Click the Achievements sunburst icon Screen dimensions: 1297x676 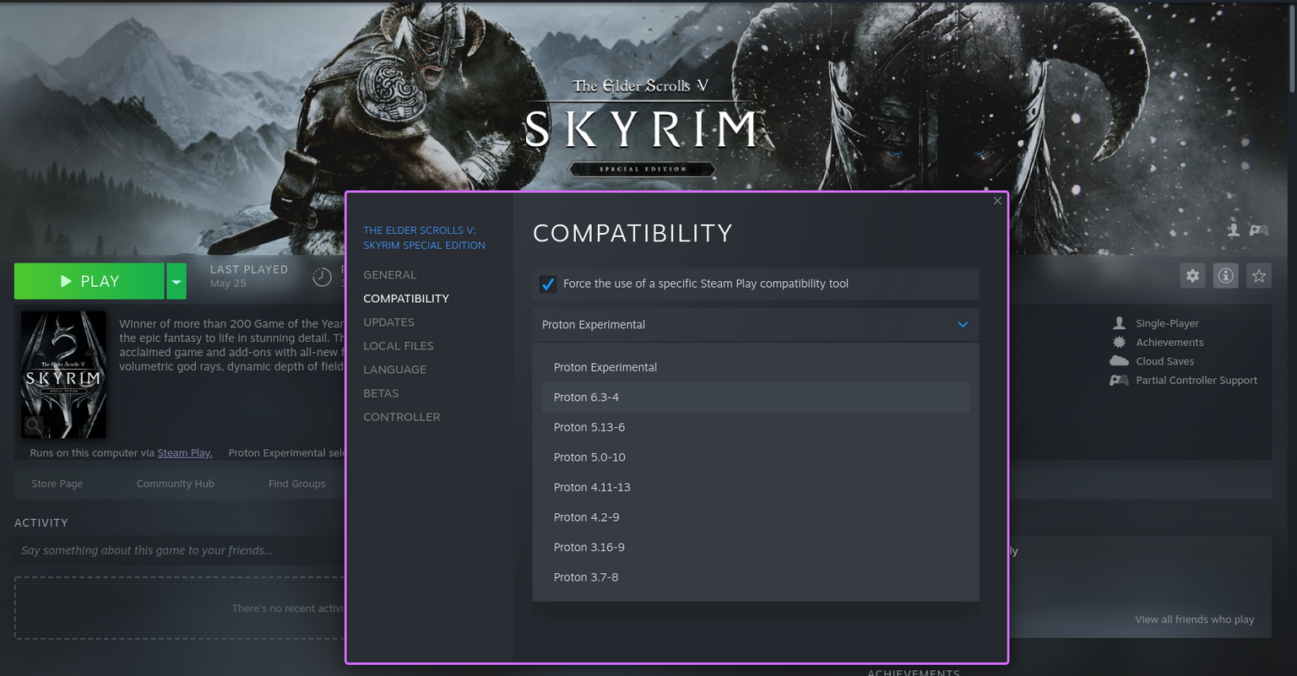tap(1118, 342)
